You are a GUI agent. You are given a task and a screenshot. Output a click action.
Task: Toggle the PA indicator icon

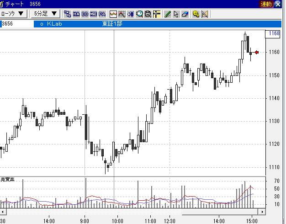coord(102,14)
